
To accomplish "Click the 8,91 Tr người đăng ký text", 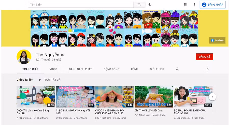I will tap(48, 60).
